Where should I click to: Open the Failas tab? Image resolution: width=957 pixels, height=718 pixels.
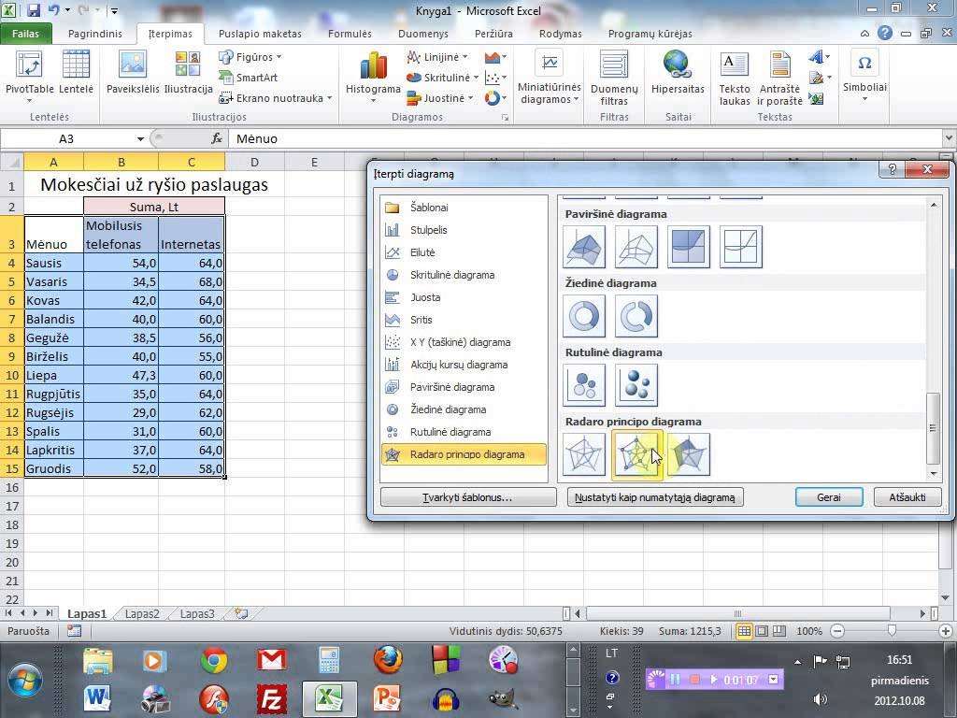tap(25, 34)
